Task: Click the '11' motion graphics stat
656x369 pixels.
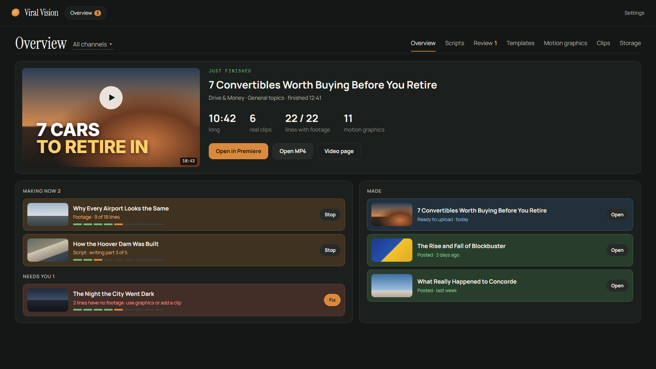Action: pos(364,123)
